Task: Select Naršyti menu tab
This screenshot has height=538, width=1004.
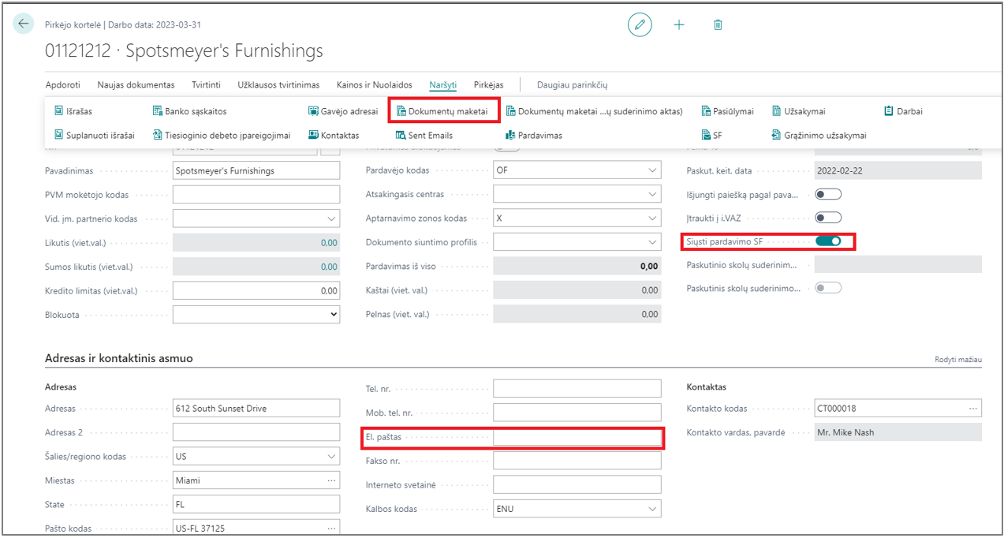Action: [442, 84]
